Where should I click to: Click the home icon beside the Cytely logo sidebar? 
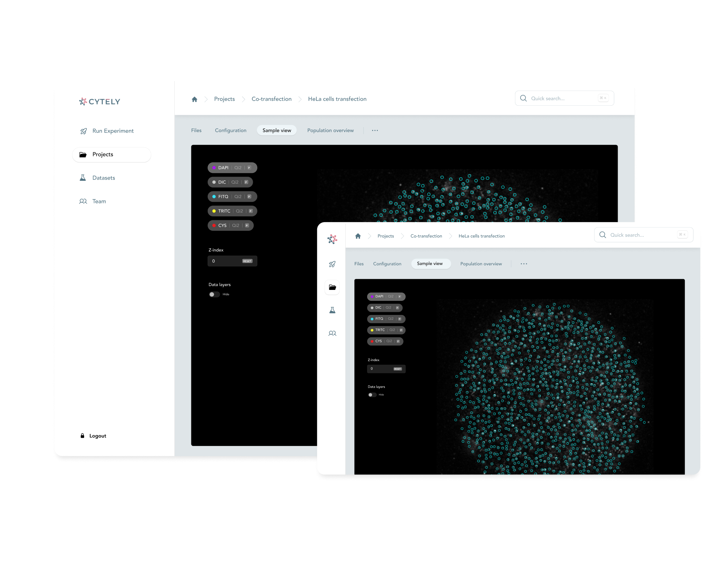pyautogui.click(x=194, y=99)
